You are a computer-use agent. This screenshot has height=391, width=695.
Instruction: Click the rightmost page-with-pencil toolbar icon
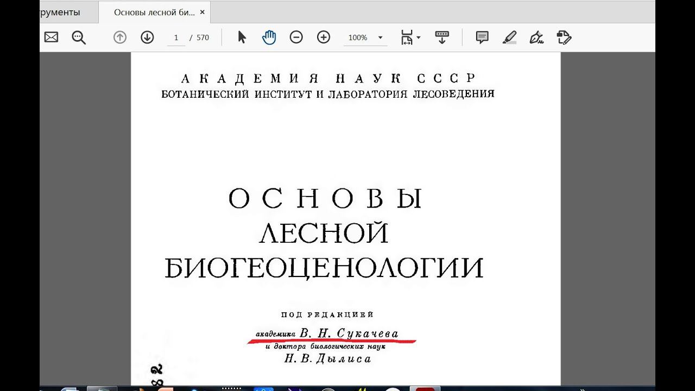click(x=564, y=37)
